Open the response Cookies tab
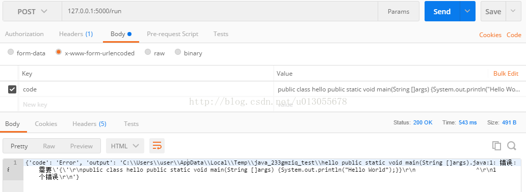Image resolution: width=526 pixels, height=192 pixels. coord(46,124)
